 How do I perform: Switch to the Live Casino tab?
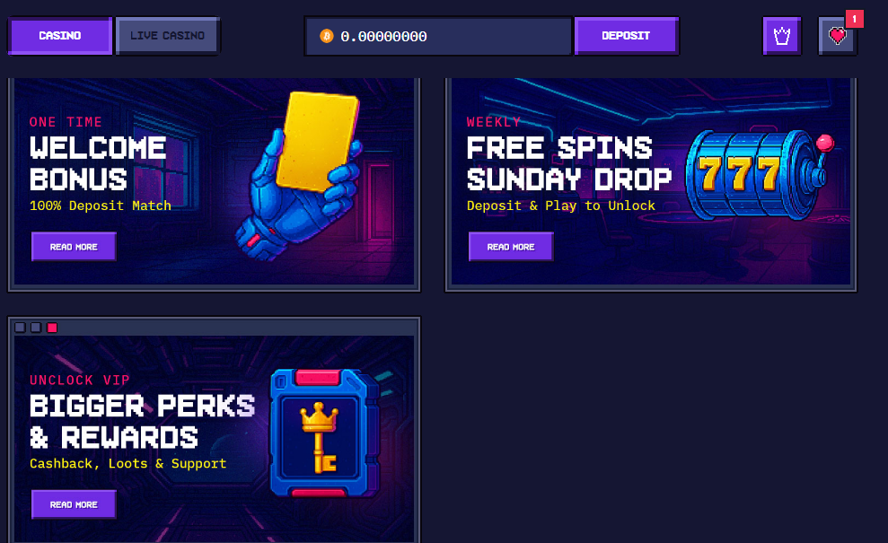[168, 36]
